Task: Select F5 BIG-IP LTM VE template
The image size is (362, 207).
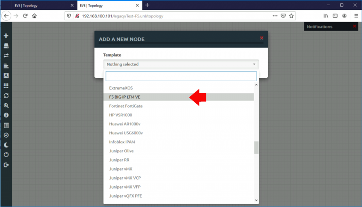Action: pyautogui.click(x=179, y=97)
